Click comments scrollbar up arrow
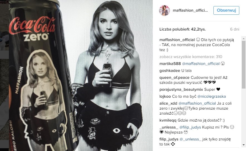Viewport: 246px width, 151px height. [243, 38]
